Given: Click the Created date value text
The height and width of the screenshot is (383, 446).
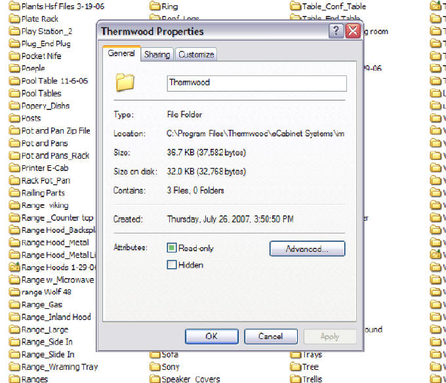Looking at the screenshot, I should (x=230, y=219).
